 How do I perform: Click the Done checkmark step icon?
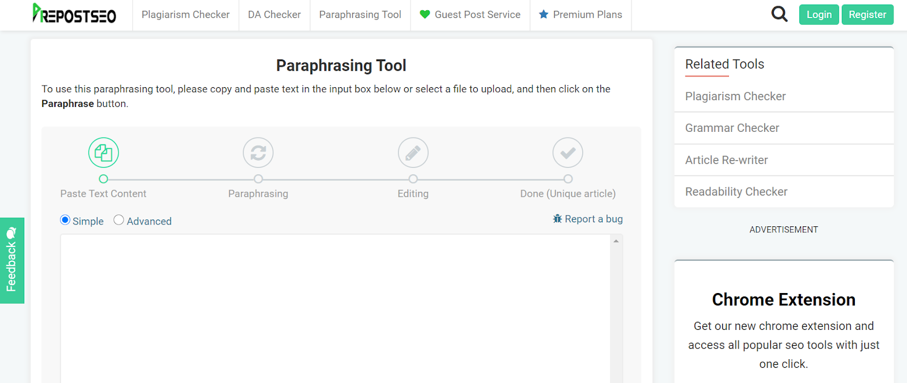(567, 153)
